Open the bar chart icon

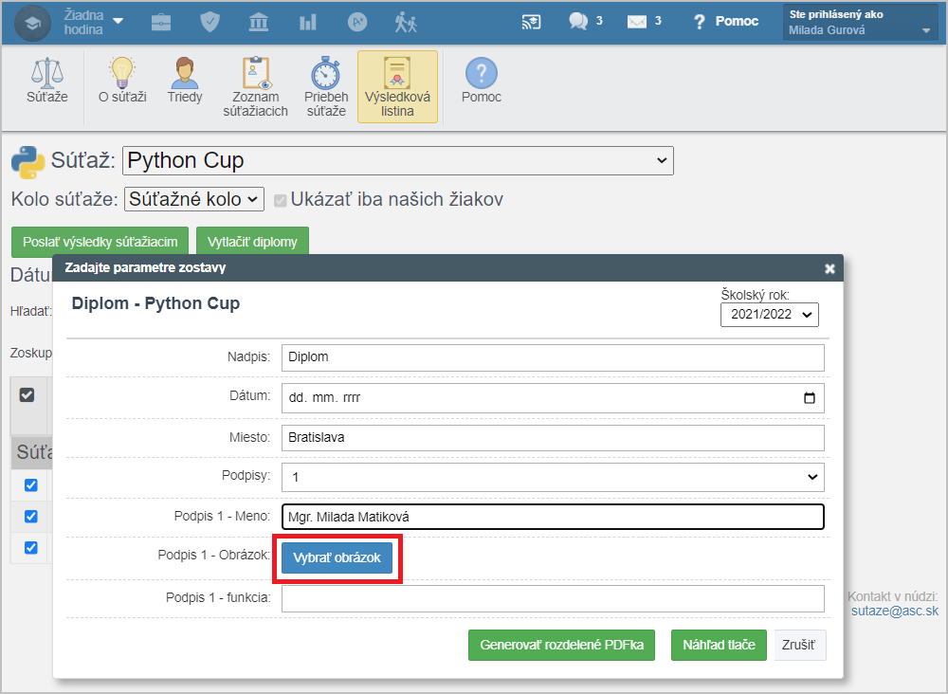click(x=308, y=23)
